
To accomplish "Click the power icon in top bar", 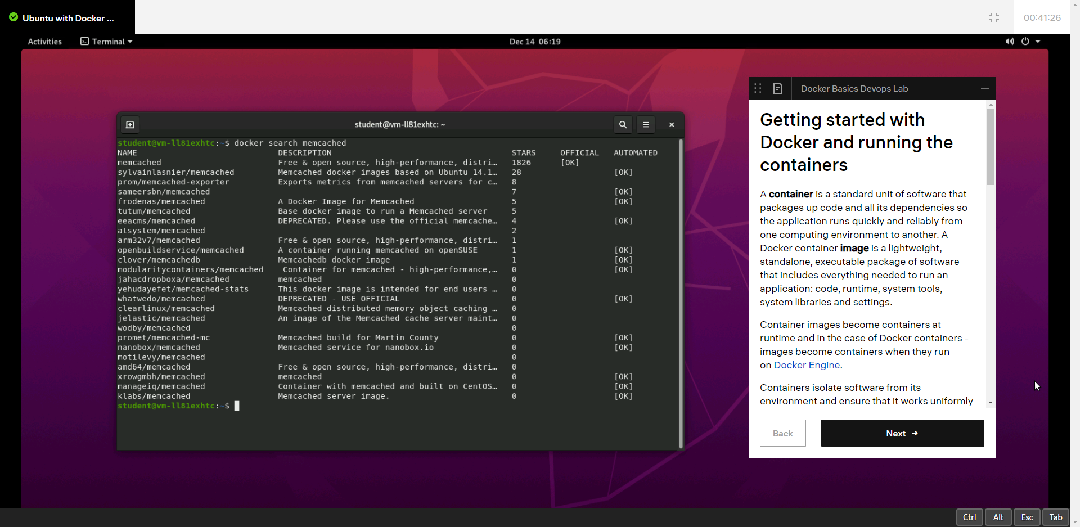I will (x=1025, y=42).
